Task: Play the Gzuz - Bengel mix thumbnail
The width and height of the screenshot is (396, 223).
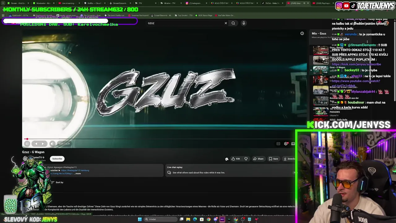Action: [321, 50]
